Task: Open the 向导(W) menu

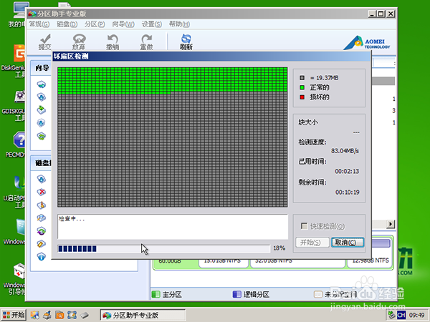Action: [123, 24]
